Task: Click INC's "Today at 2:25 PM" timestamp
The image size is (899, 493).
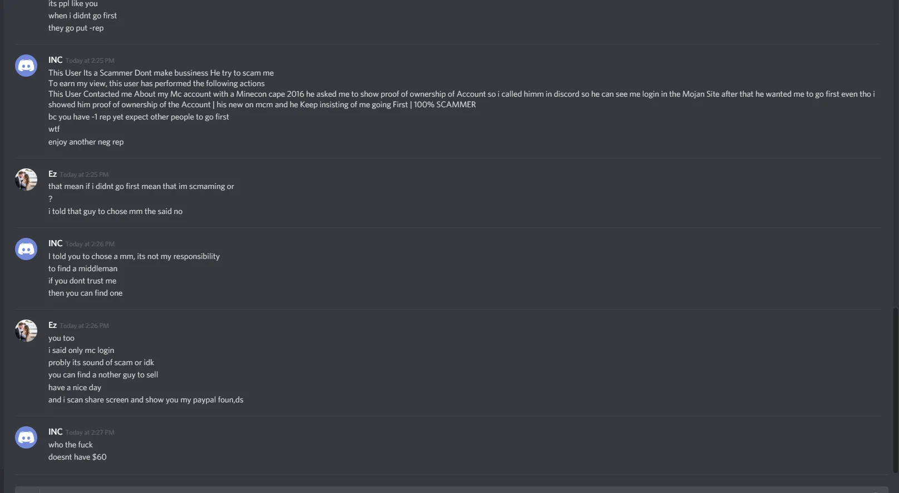Action: (90, 61)
